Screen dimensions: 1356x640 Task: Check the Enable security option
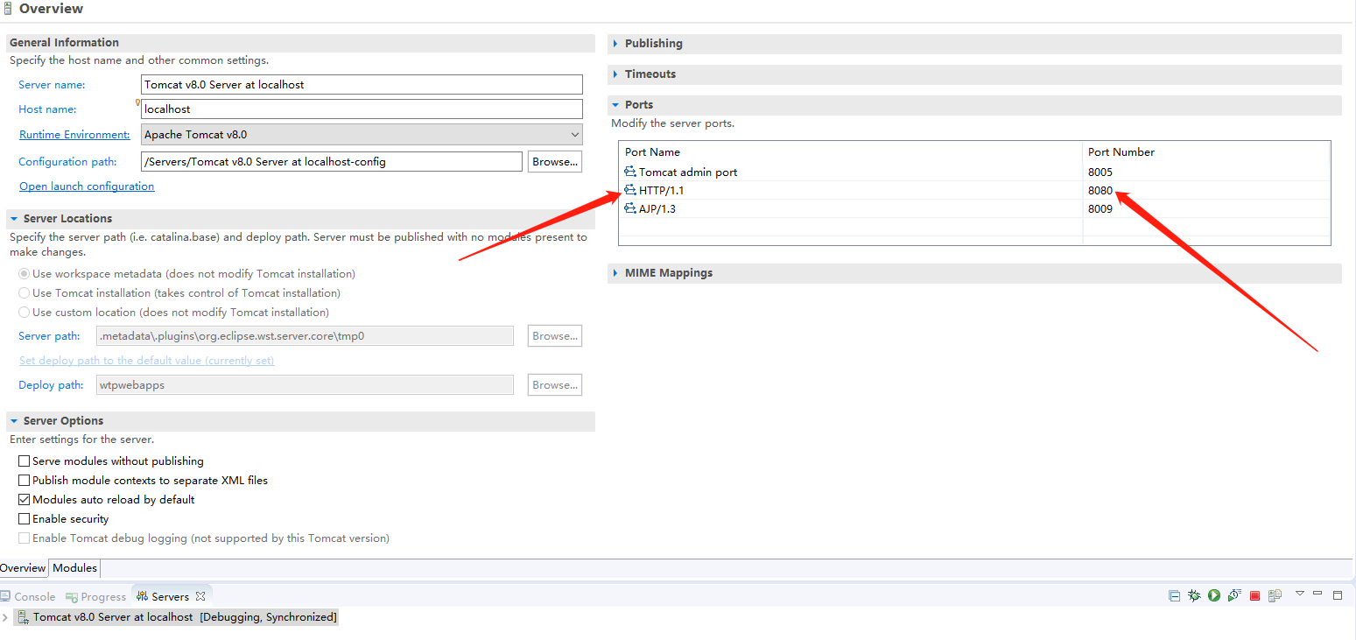25,519
